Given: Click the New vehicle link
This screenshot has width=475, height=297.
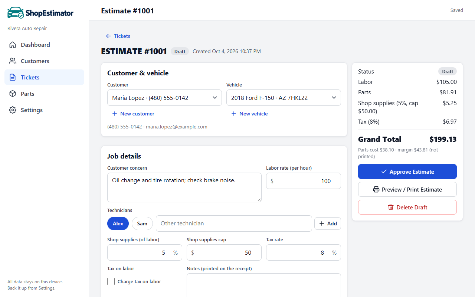Looking at the screenshot, I should tap(249, 114).
